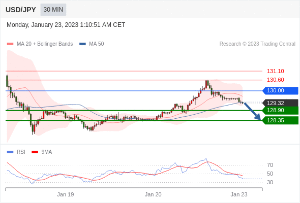Click the Jan 20 date axis label
Screen dimensions: 300x203
click(x=153, y=194)
